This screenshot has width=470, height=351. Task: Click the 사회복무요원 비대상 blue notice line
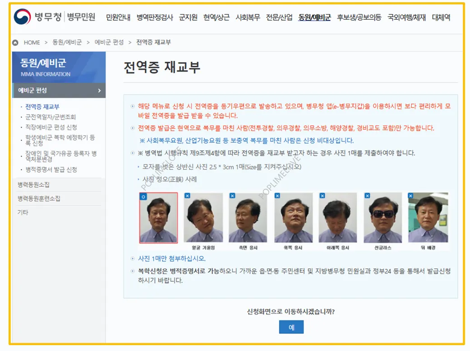point(247,141)
